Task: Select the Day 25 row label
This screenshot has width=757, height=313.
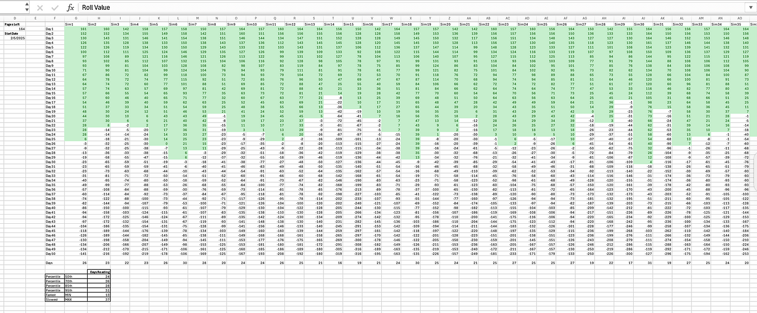Action: (55, 138)
